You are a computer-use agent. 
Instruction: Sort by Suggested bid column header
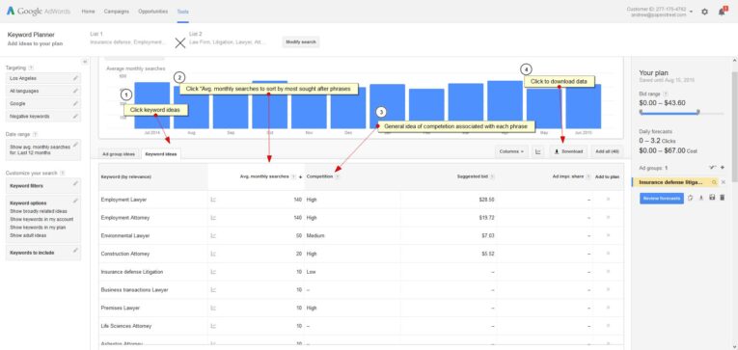pyautogui.click(x=473, y=176)
